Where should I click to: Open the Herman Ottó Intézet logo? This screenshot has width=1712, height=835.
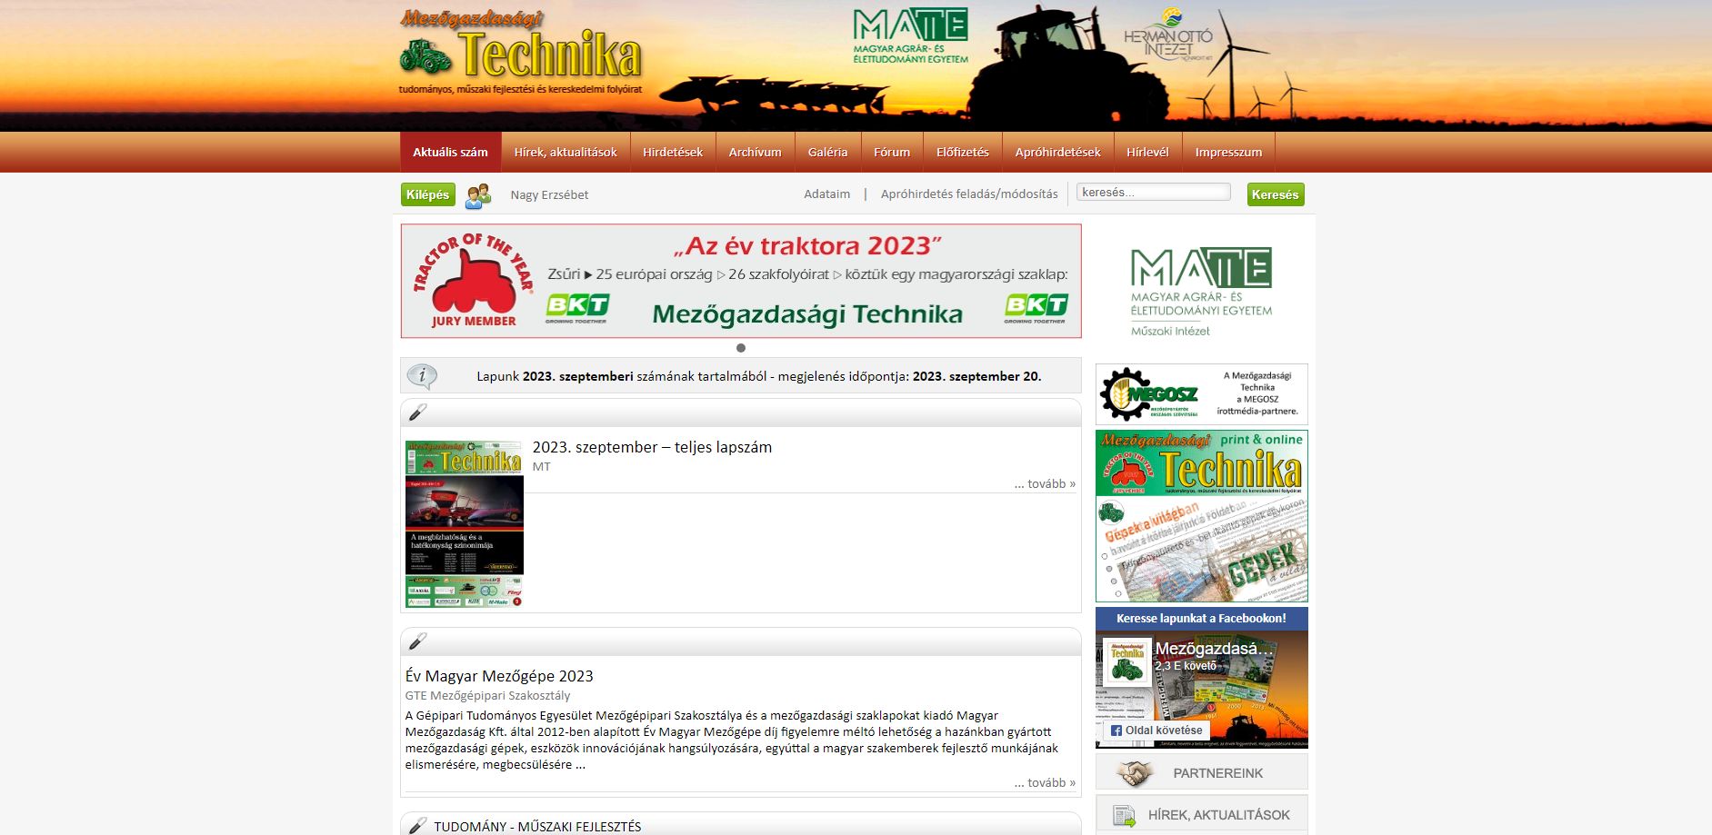pyautogui.click(x=1168, y=34)
